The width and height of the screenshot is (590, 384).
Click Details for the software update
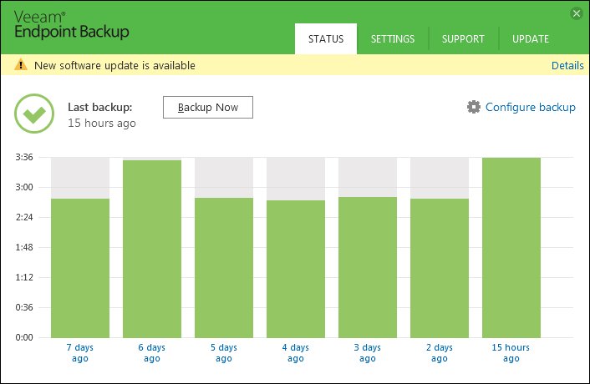click(x=567, y=65)
